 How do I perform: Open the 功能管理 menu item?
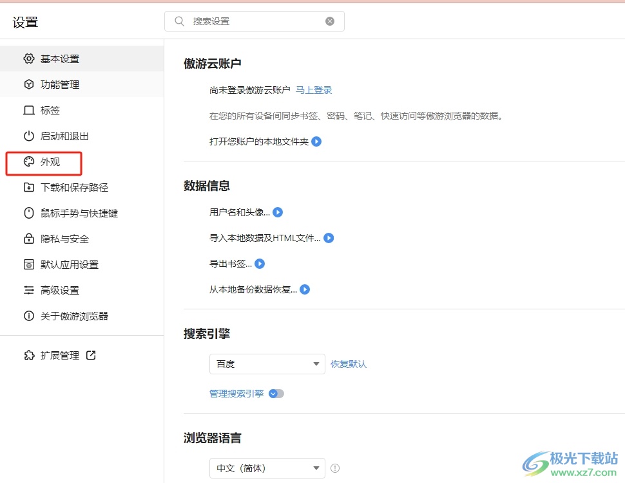(82, 84)
